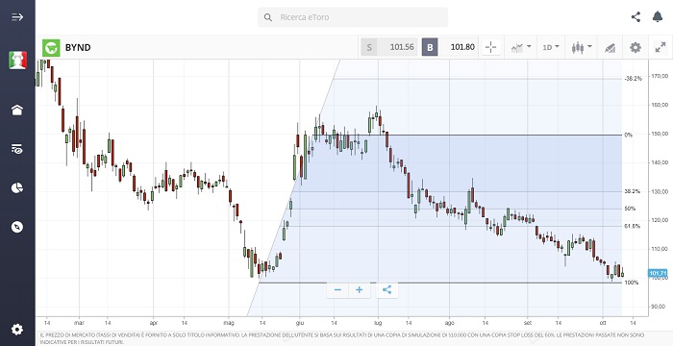Open the Watchlist eye icon
This screenshot has height=346, width=673.
(17, 149)
